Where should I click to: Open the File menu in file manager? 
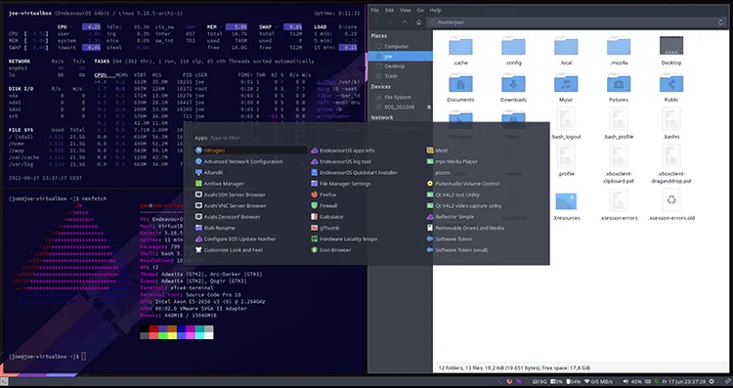[x=375, y=11]
